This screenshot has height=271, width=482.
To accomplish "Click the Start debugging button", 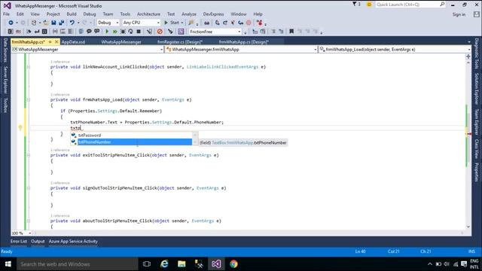I will pyautogui.click(x=172, y=23).
